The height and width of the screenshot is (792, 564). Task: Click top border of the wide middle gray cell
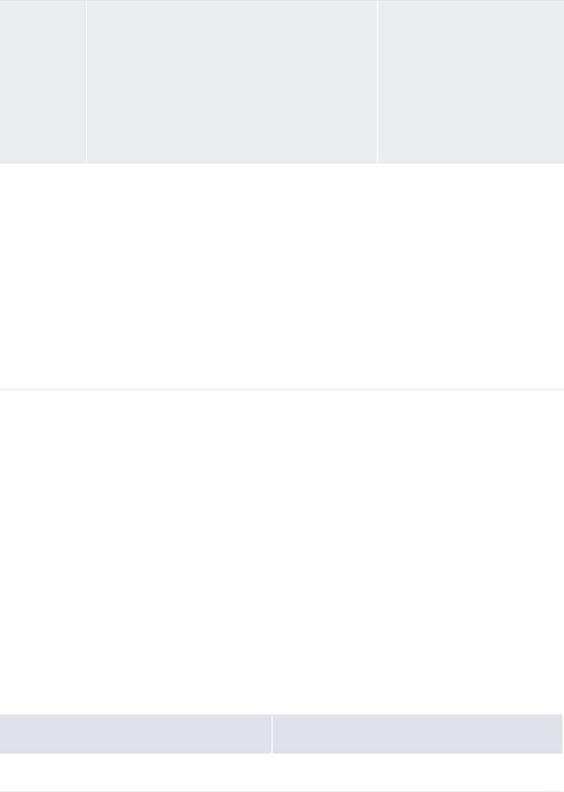231,1
